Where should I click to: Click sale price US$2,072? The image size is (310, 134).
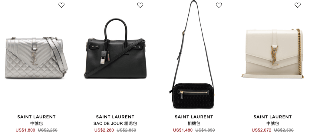pyautogui.click(x=262, y=130)
